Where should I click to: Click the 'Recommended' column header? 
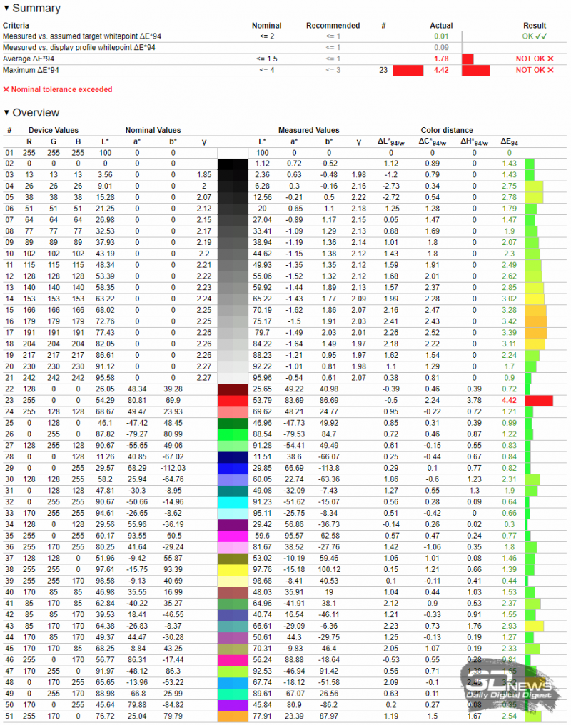tap(333, 26)
